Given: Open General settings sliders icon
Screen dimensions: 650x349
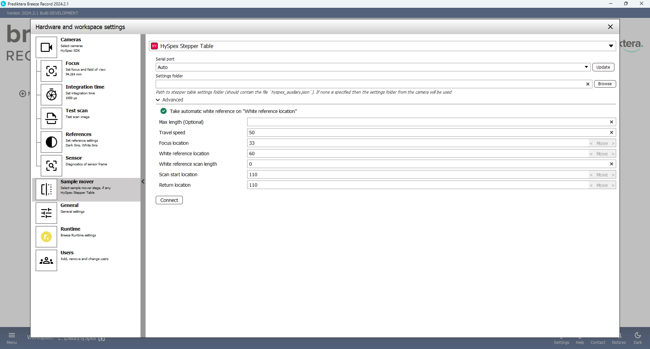Looking at the screenshot, I should point(46,213).
